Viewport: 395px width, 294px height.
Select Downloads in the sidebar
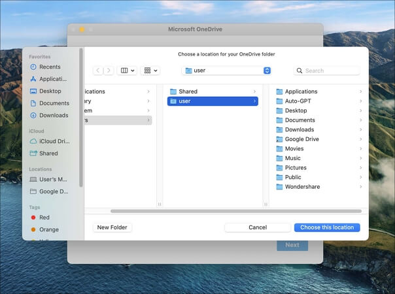(53, 115)
